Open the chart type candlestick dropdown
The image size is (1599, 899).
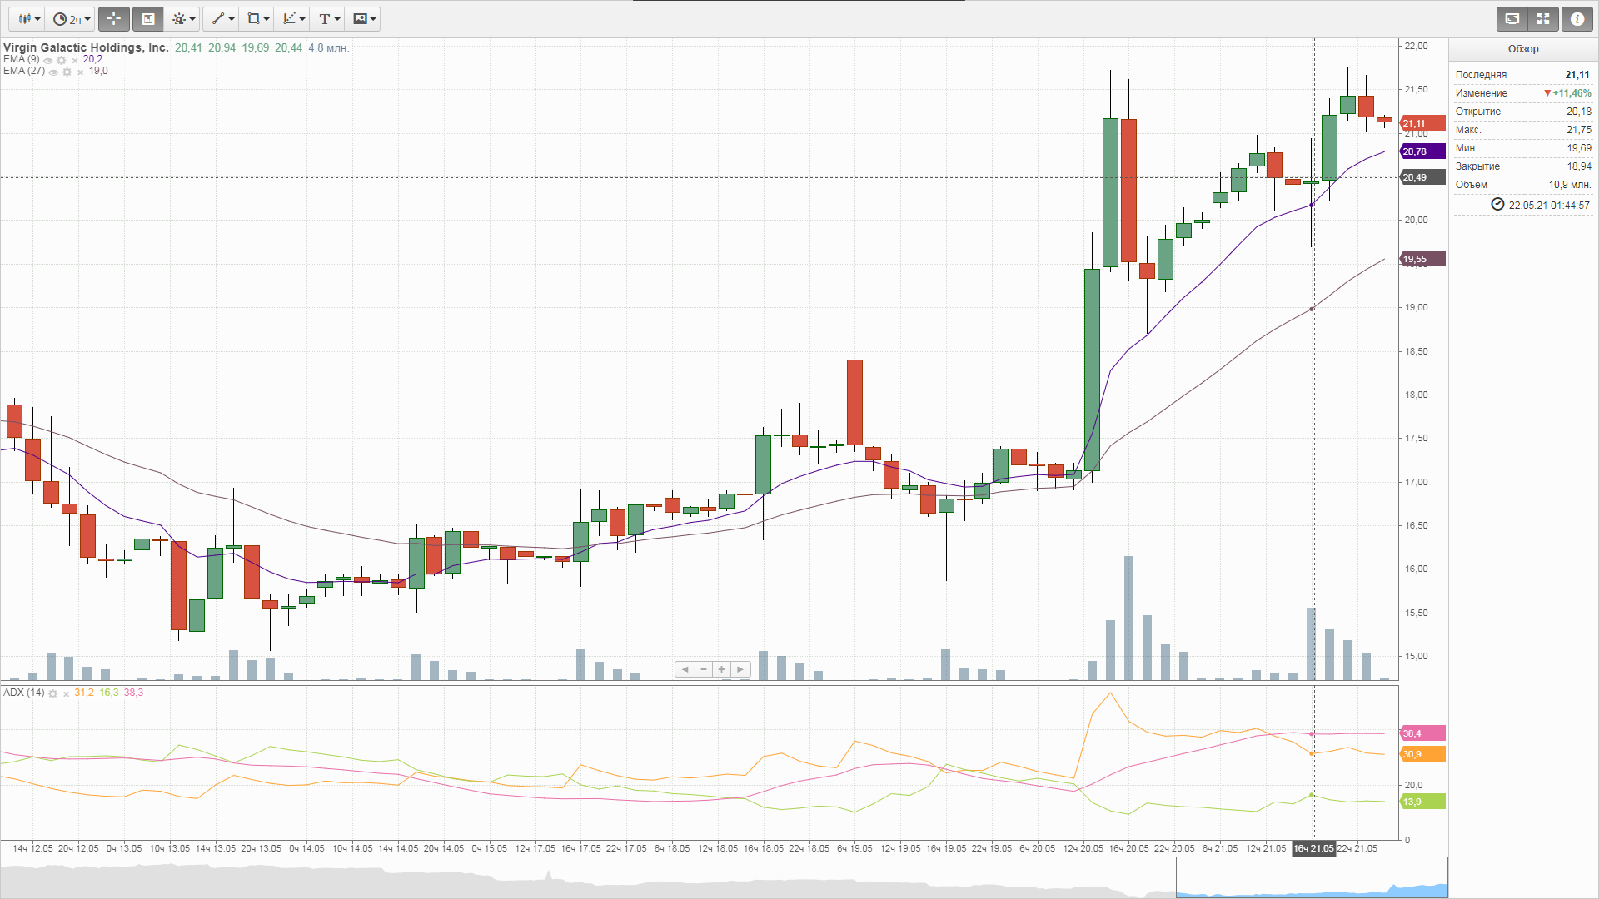click(x=29, y=19)
